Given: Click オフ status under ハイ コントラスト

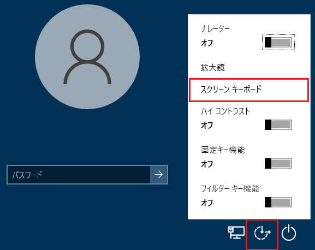Looking at the screenshot, I should [207, 126].
